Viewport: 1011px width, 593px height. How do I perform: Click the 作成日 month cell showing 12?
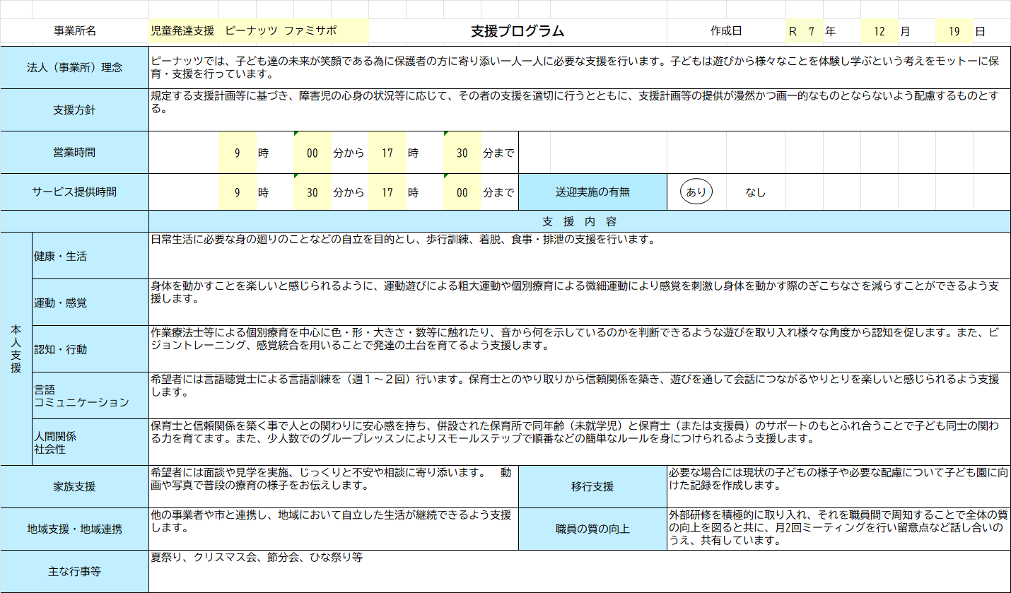(x=879, y=32)
